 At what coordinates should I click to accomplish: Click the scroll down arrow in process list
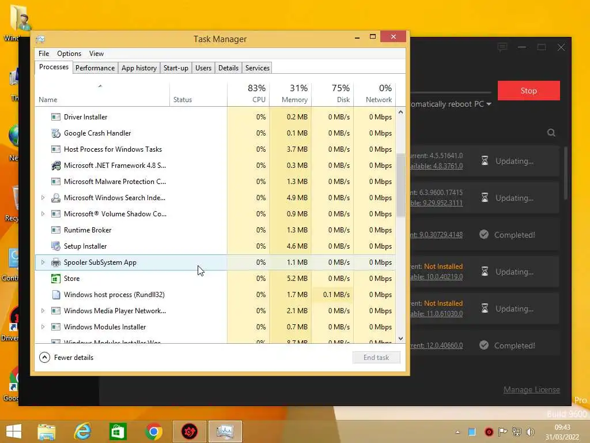[400, 339]
